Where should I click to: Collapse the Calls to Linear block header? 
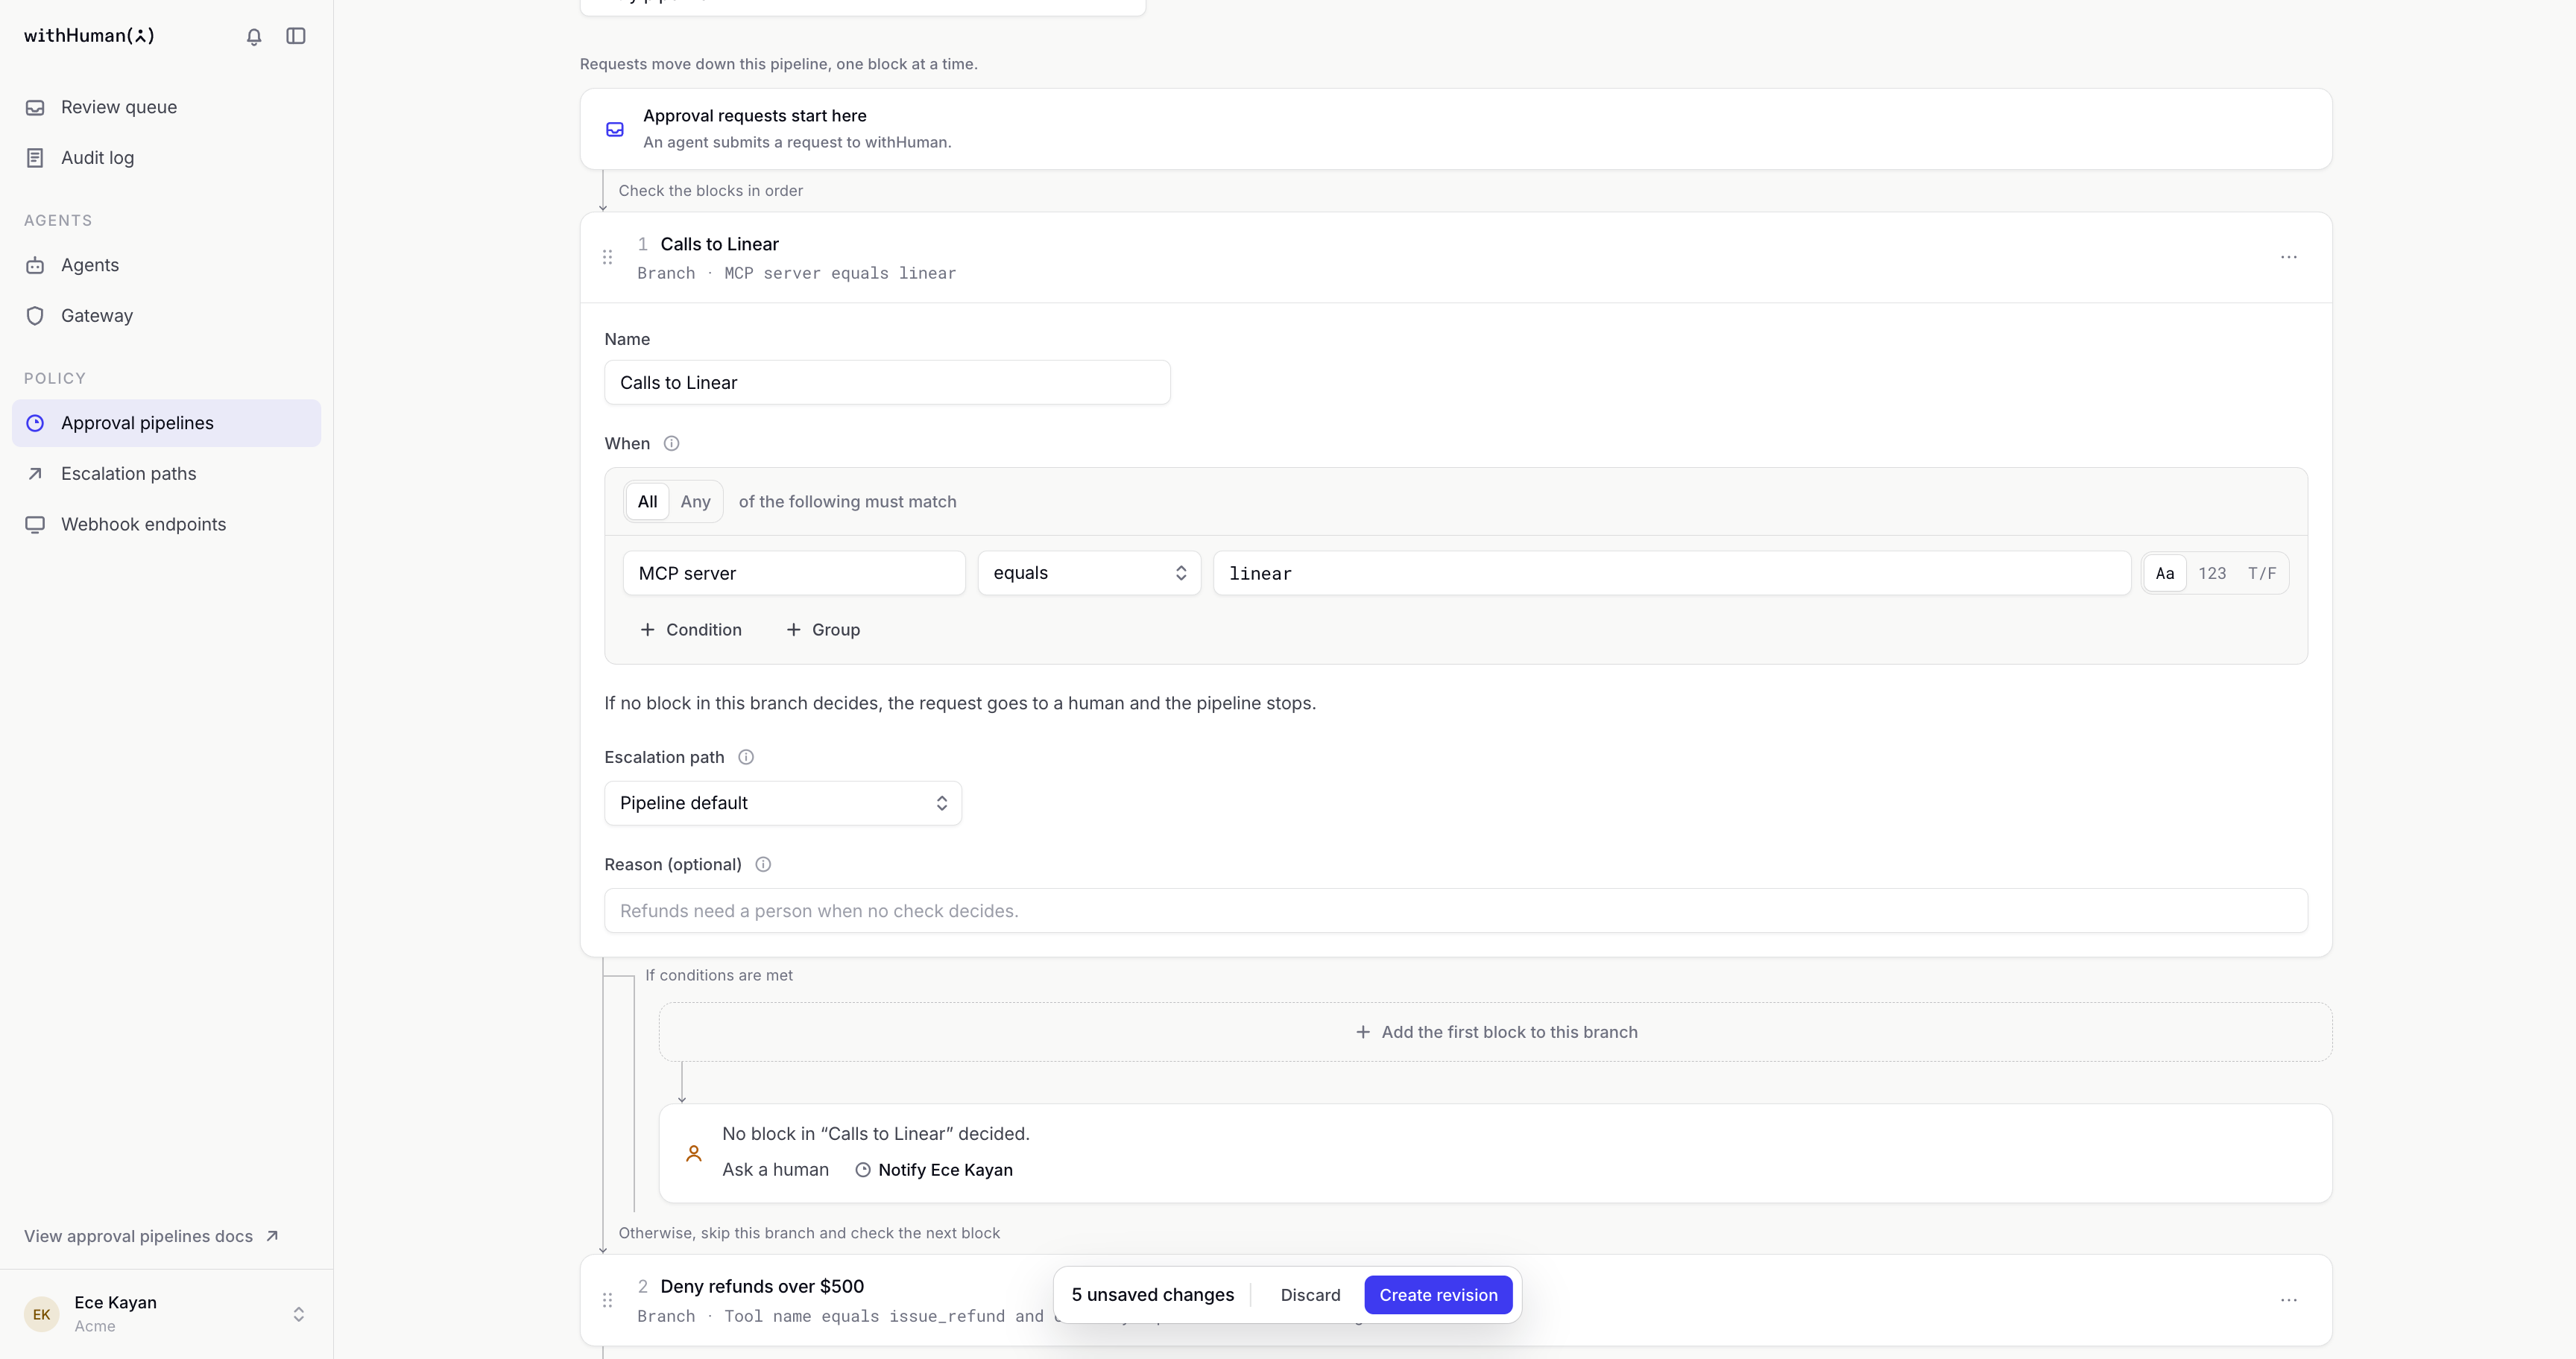point(1456,258)
